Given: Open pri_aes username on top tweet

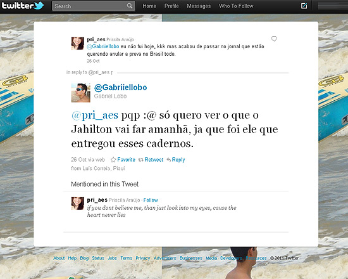Looking at the screenshot, I should point(96,39).
